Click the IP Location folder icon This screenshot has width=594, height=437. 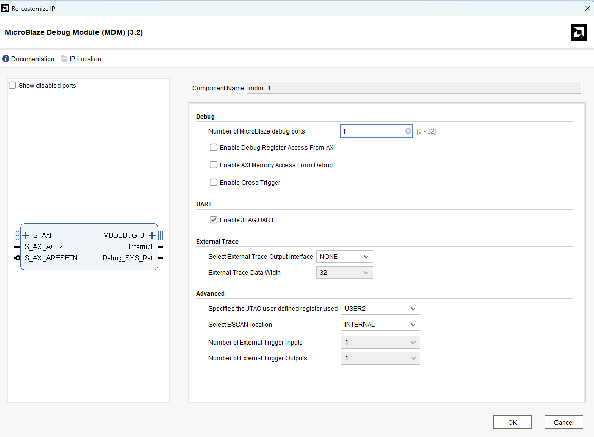tap(64, 59)
